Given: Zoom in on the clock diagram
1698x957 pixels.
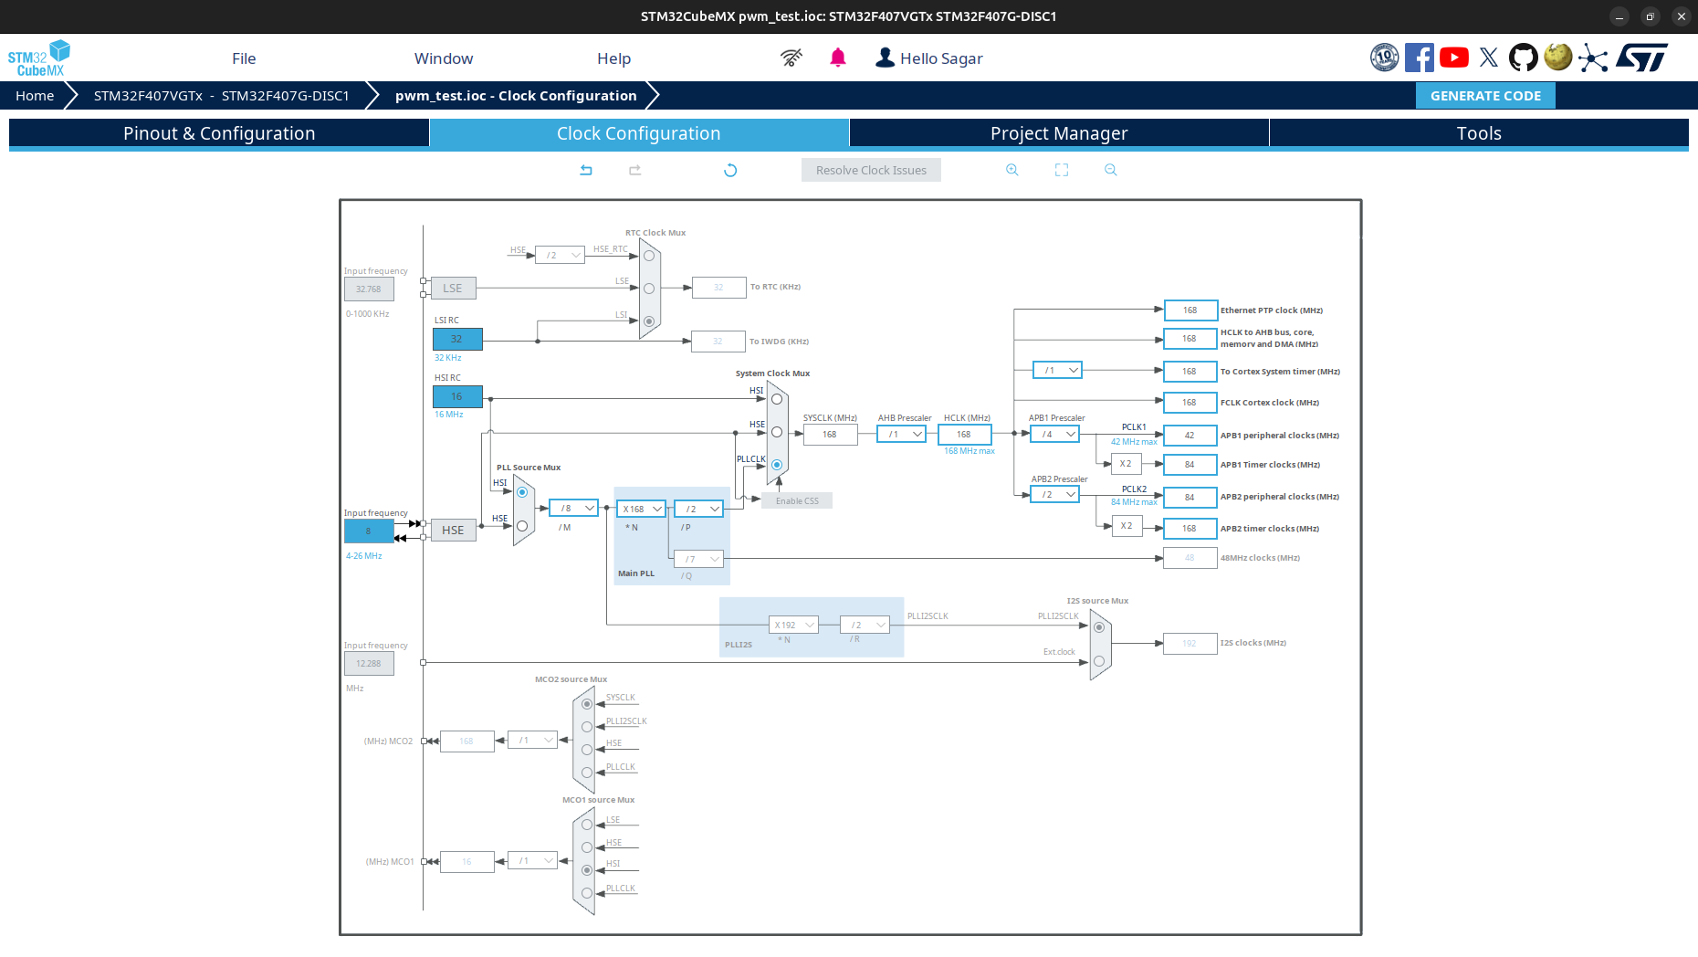Looking at the screenshot, I should [1012, 170].
